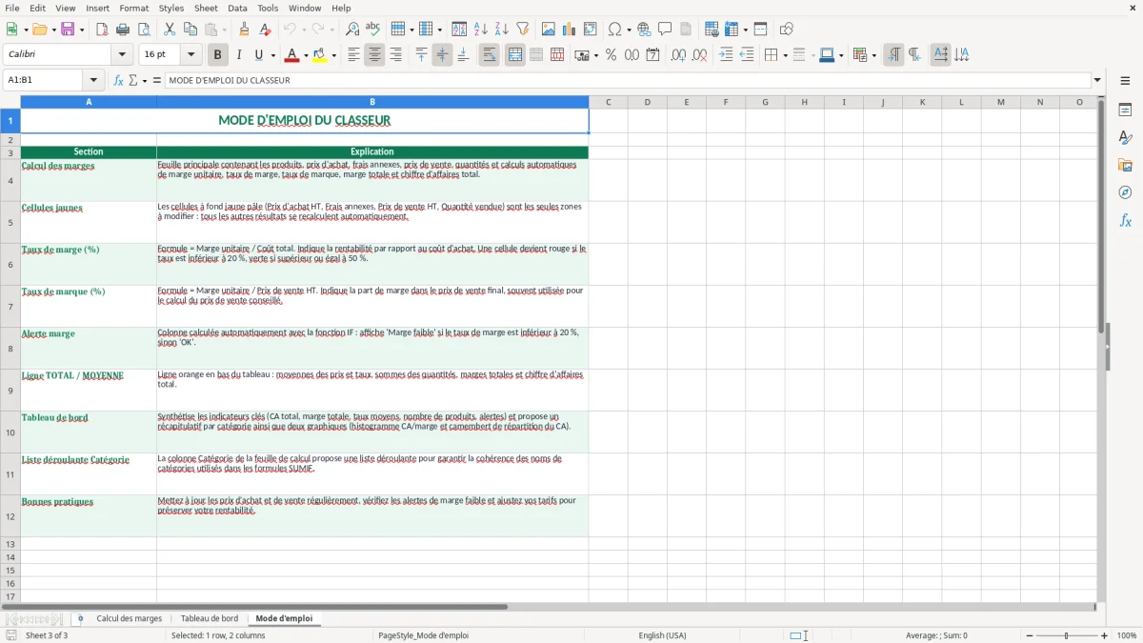Open the Data menu

tap(237, 8)
